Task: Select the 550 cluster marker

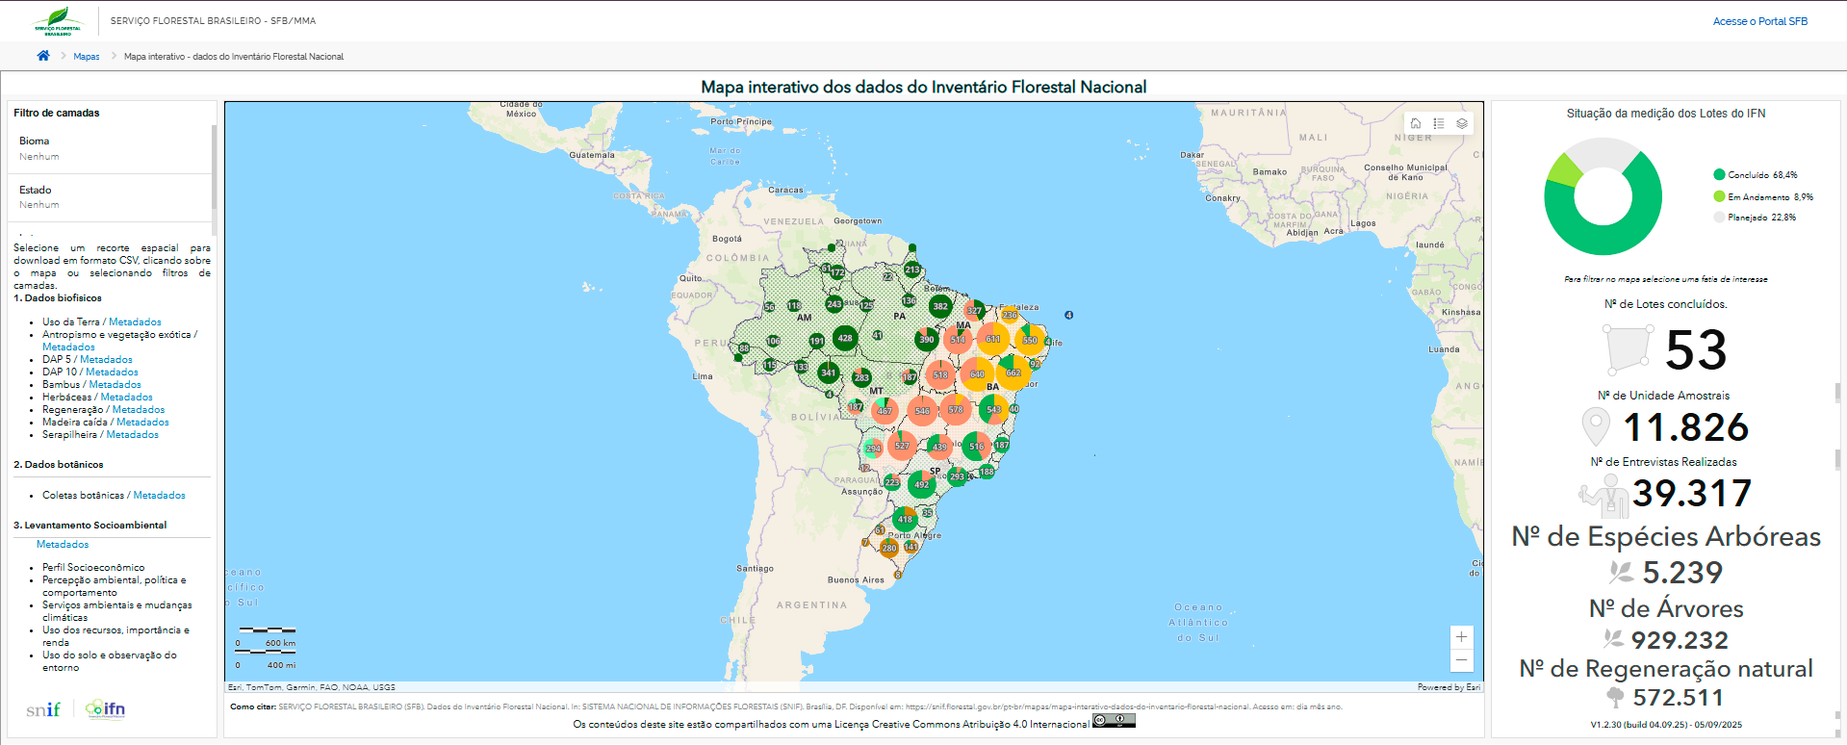Action: [1030, 340]
